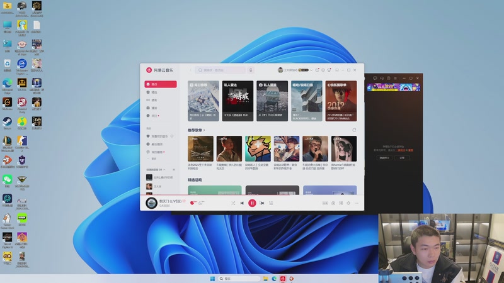This screenshot has height=283, width=504.
Task: Open the hamburger menu icon in the dark window
Action: (396, 78)
